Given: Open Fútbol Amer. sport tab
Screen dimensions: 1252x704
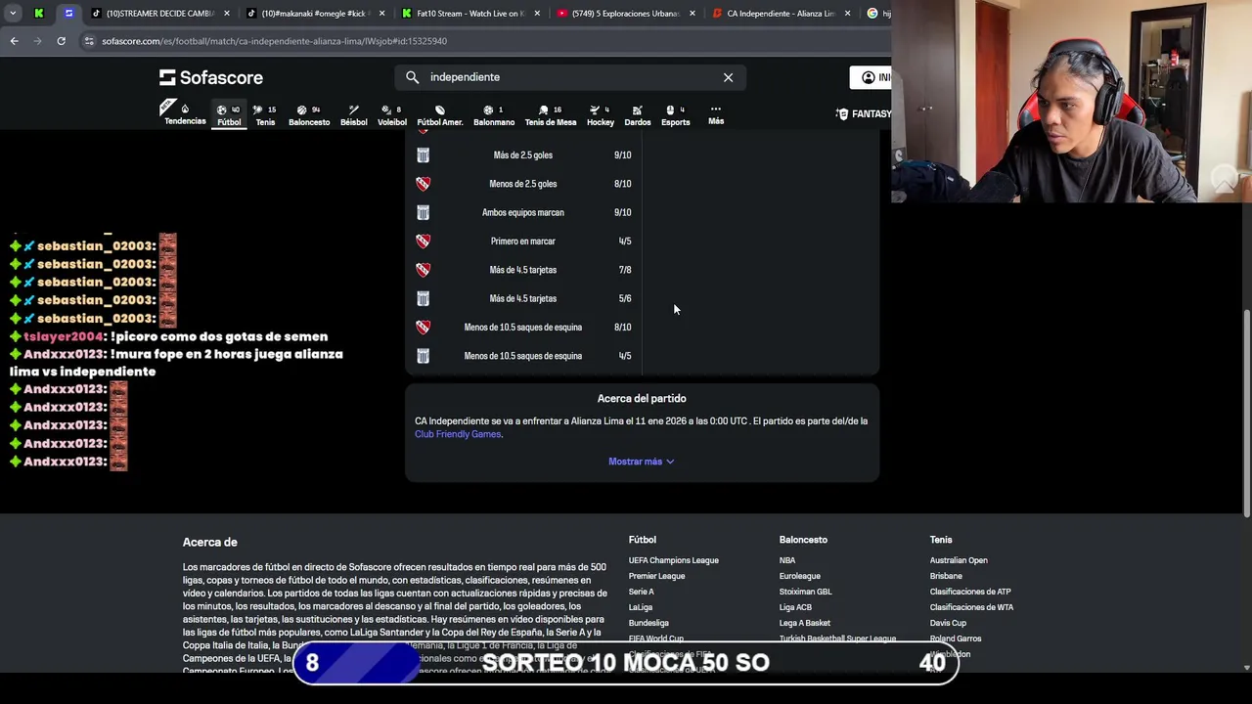Looking at the screenshot, I should click(439, 115).
